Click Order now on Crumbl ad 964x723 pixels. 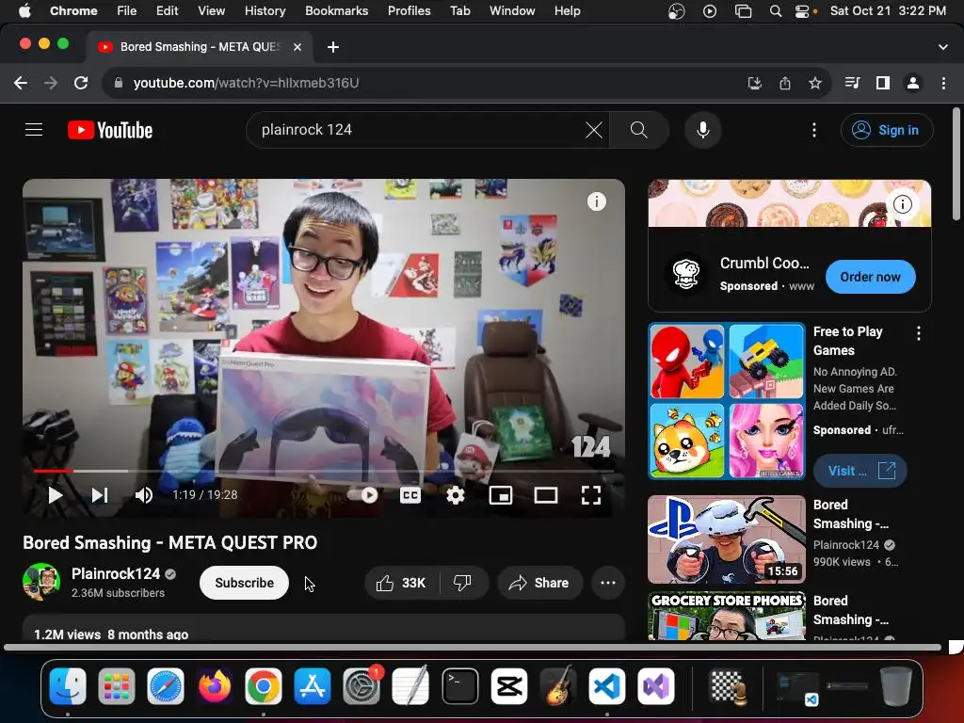(x=870, y=277)
